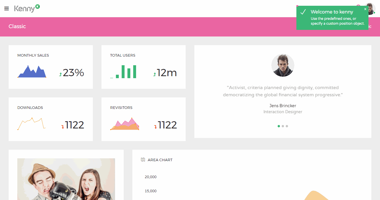Open the hamburger navigation menu
This screenshot has width=380, height=200.
click(6, 8)
